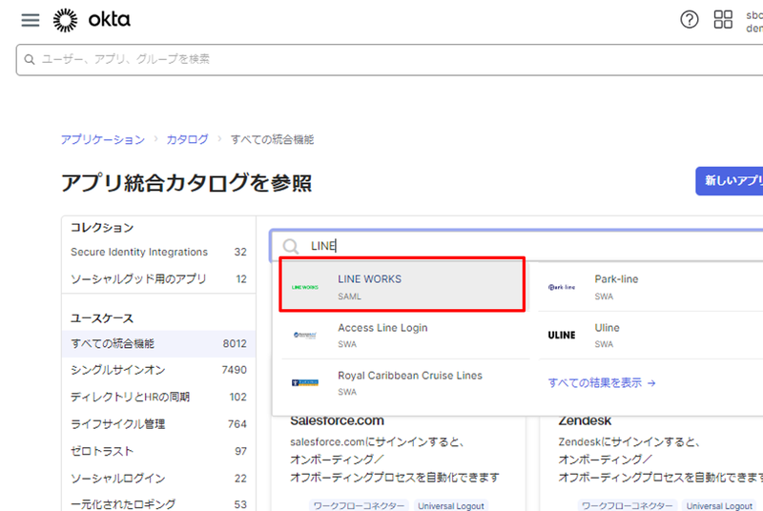Viewport: 763px width, 511px height.
Task: Select ソーシャルログイン use case
Action: (x=158, y=479)
